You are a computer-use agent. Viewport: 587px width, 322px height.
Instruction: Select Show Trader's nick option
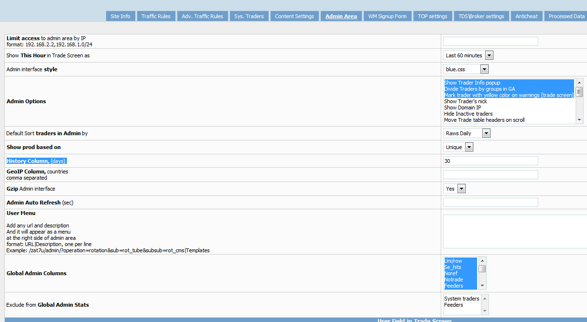(466, 101)
